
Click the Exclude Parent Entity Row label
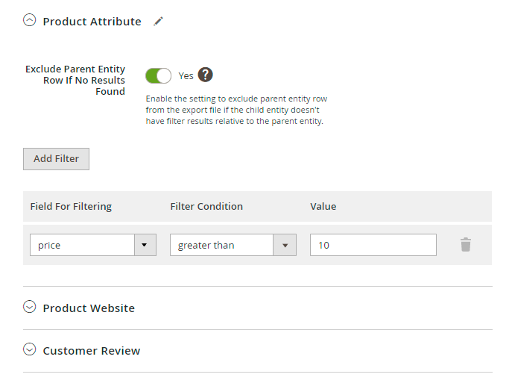[x=75, y=80]
